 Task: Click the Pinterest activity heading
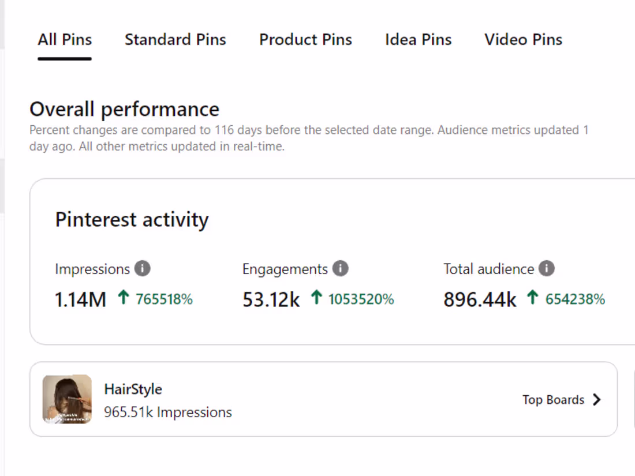132,220
